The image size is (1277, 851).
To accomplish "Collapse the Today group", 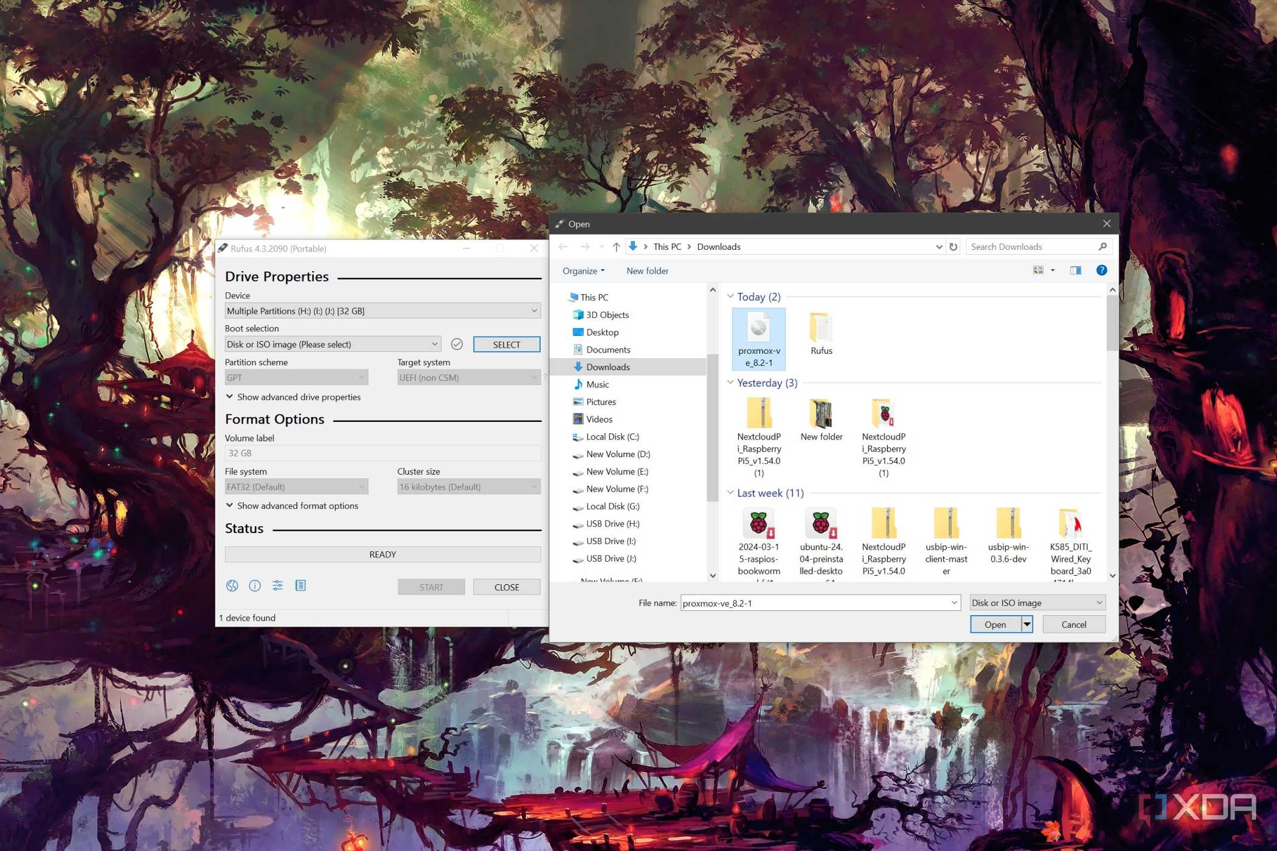I will click(x=730, y=297).
